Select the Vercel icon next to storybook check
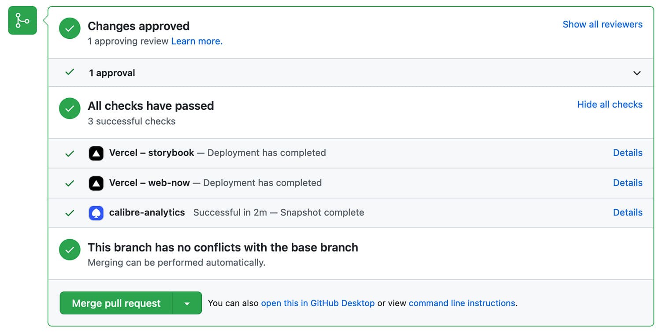This screenshot has height=334, width=661. pos(96,153)
